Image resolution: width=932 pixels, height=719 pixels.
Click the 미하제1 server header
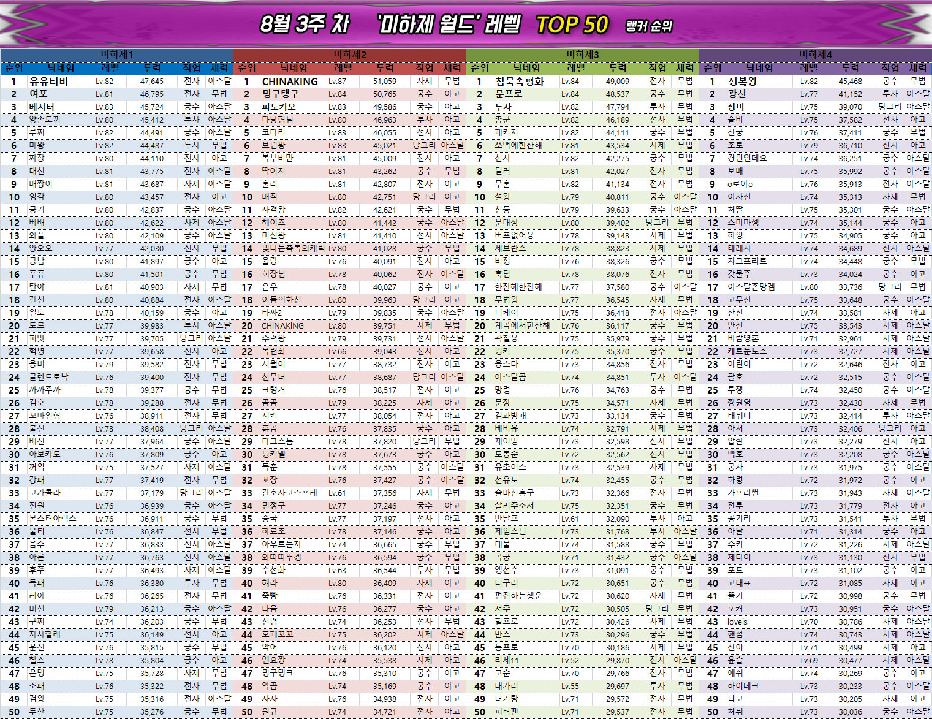116,55
